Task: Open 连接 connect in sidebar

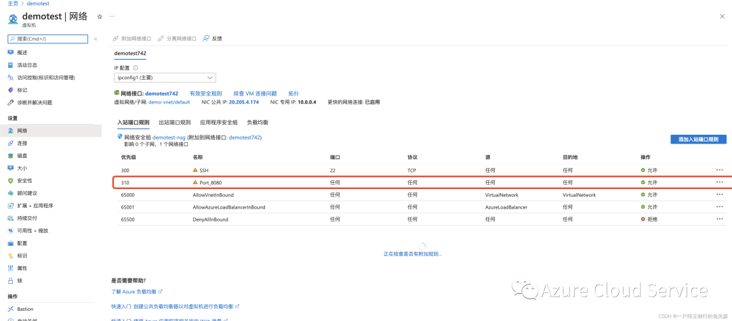Action: tap(22, 144)
